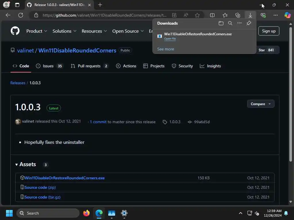Open the Copilot sidebar icon
294x220 pixels.
tap(287, 15)
